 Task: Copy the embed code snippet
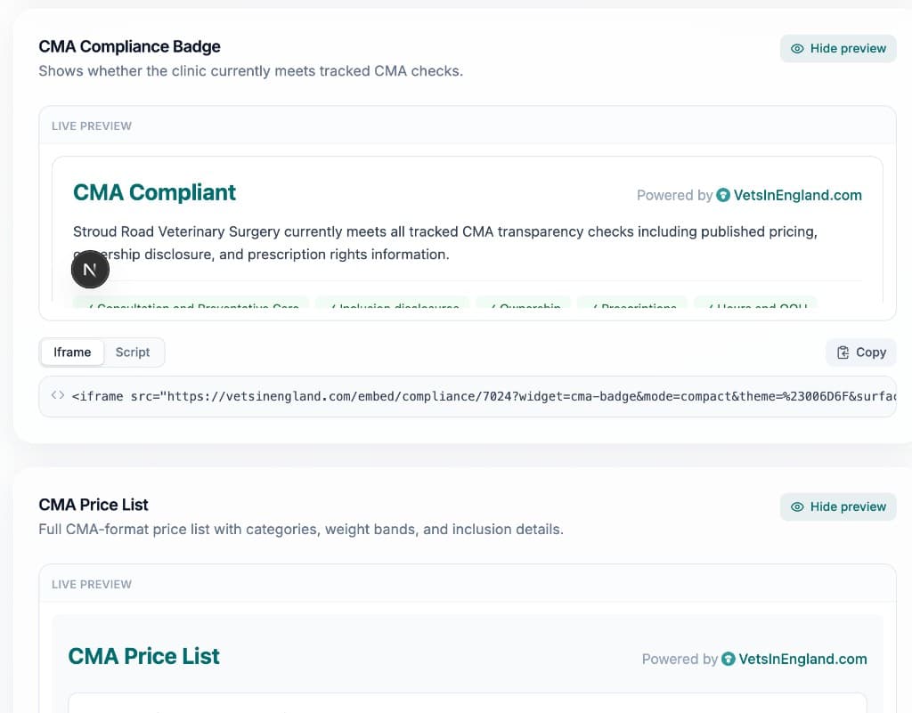(860, 352)
